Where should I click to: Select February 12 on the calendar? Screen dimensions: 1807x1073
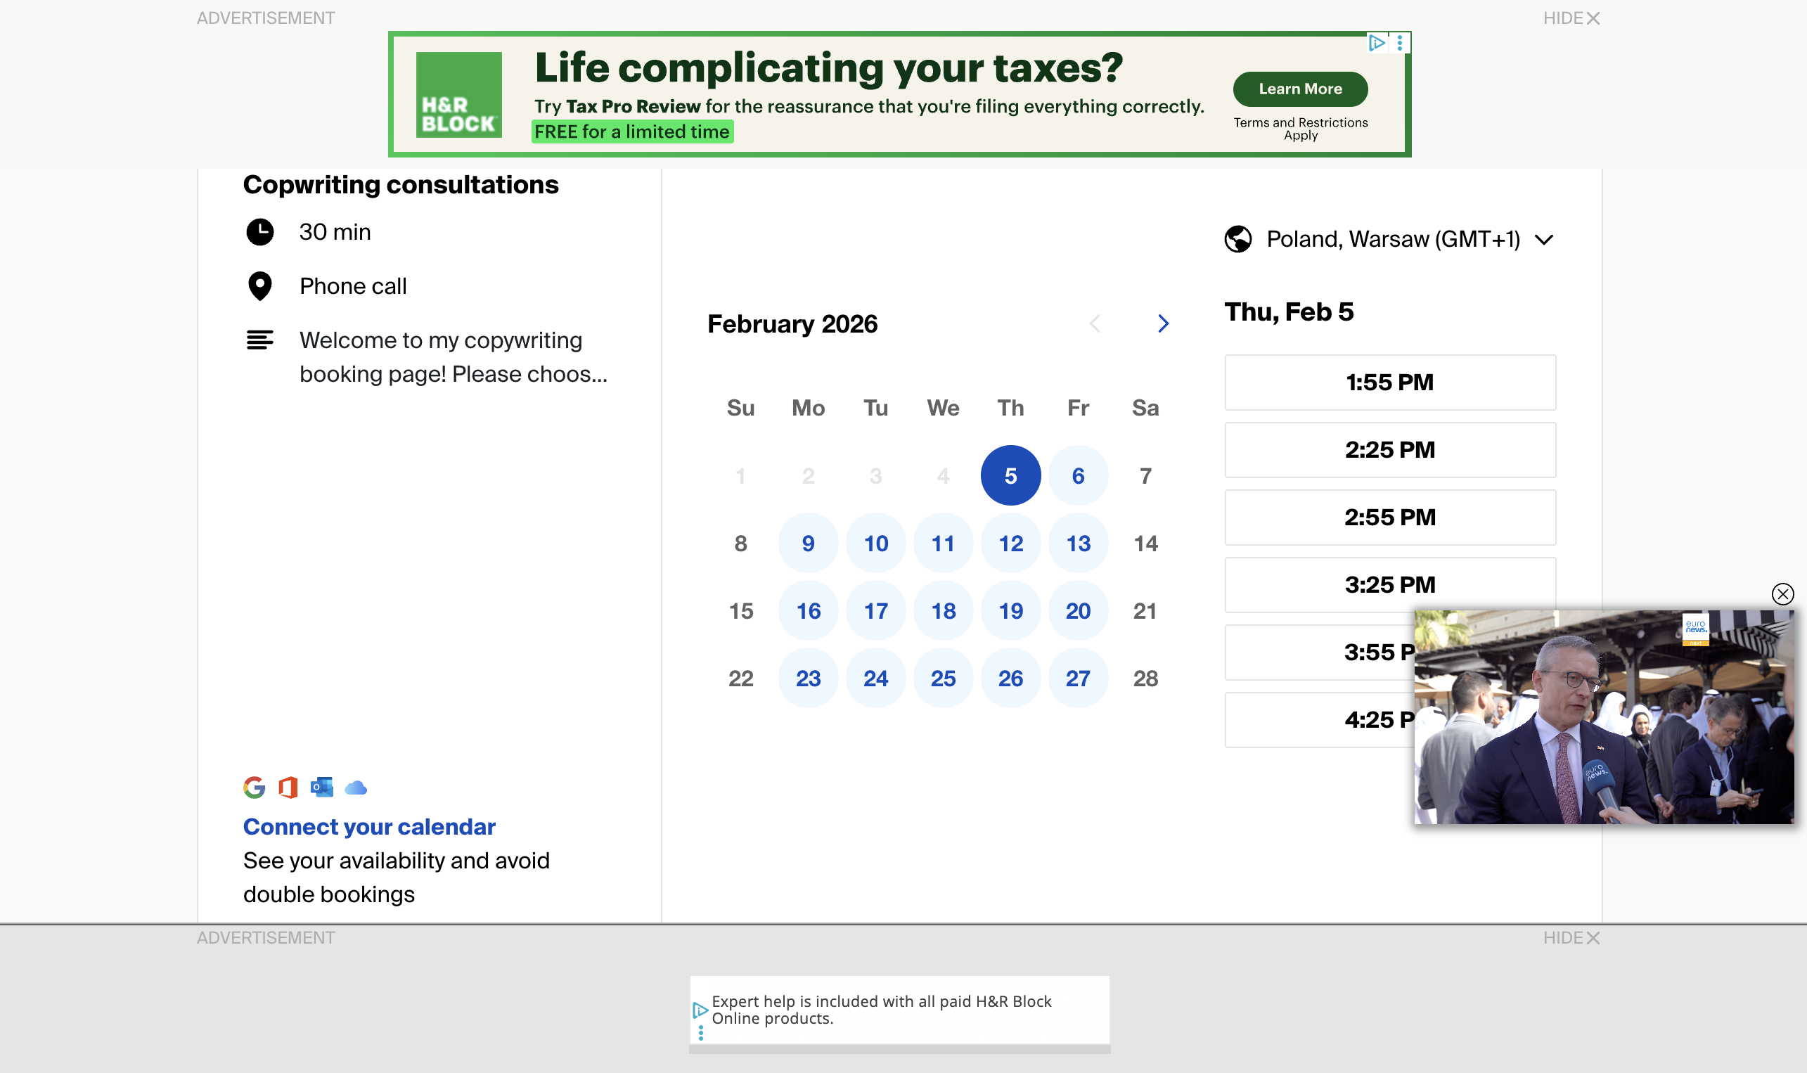1010,543
